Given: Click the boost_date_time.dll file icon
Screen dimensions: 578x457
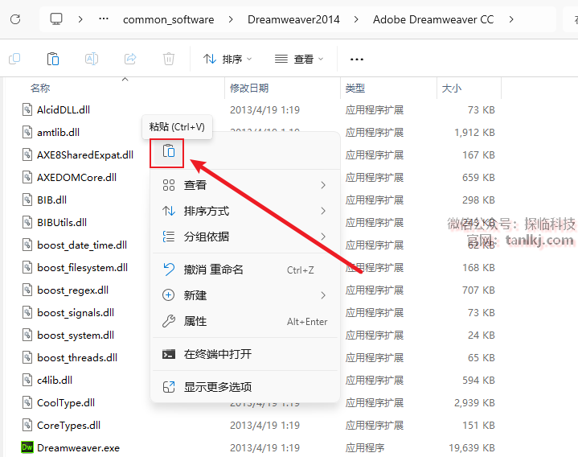Looking at the screenshot, I should [x=27, y=245].
